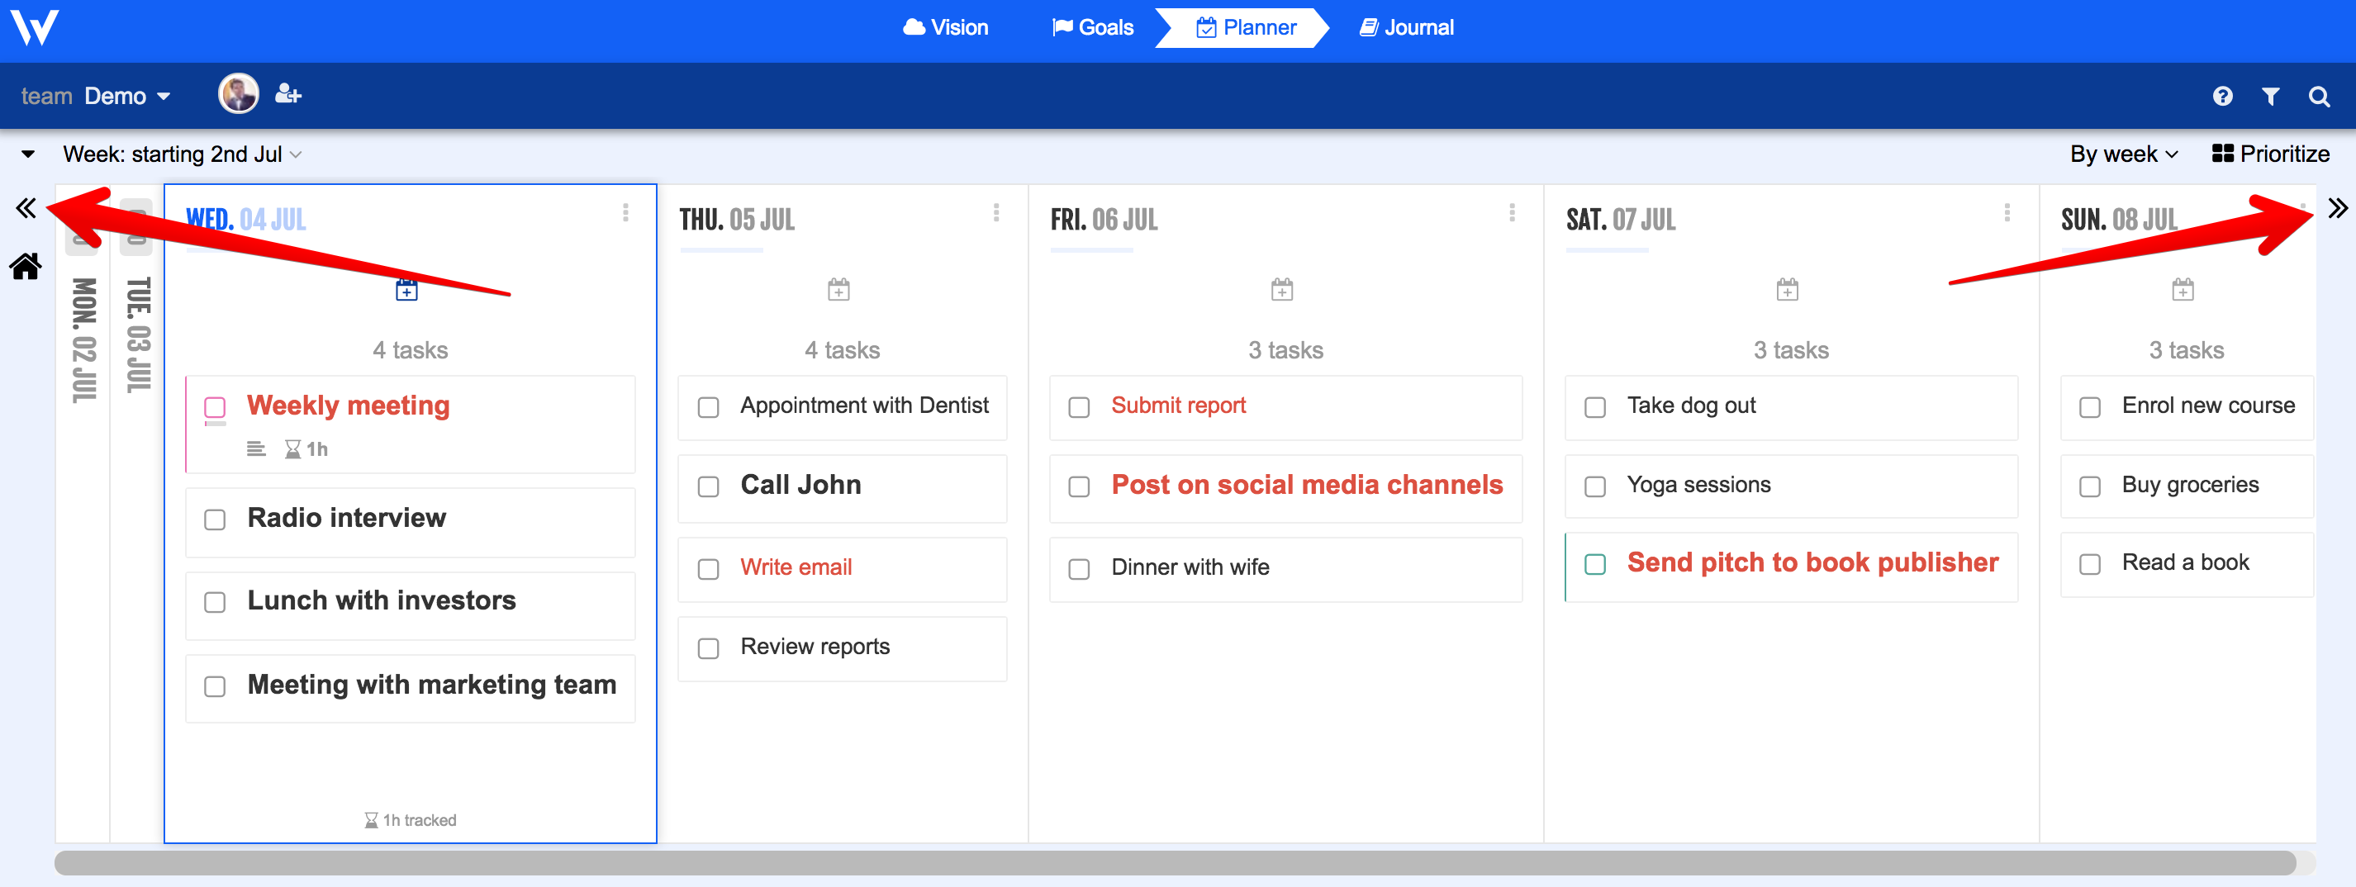Go to the Goals section
The height and width of the screenshot is (887, 2356).
[x=1093, y=27]
